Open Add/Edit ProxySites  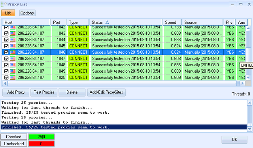point(106,92)
